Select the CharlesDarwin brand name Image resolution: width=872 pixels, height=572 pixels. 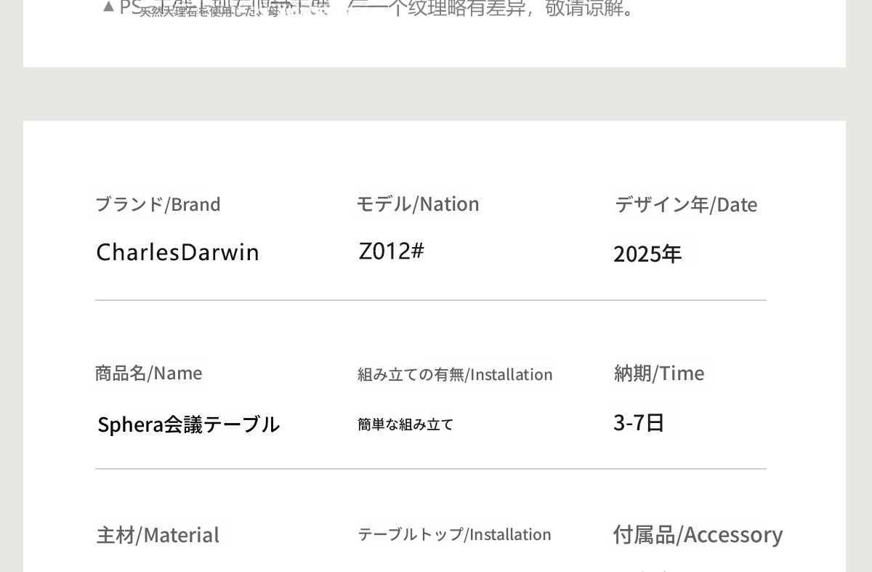[x=177, y=252]
